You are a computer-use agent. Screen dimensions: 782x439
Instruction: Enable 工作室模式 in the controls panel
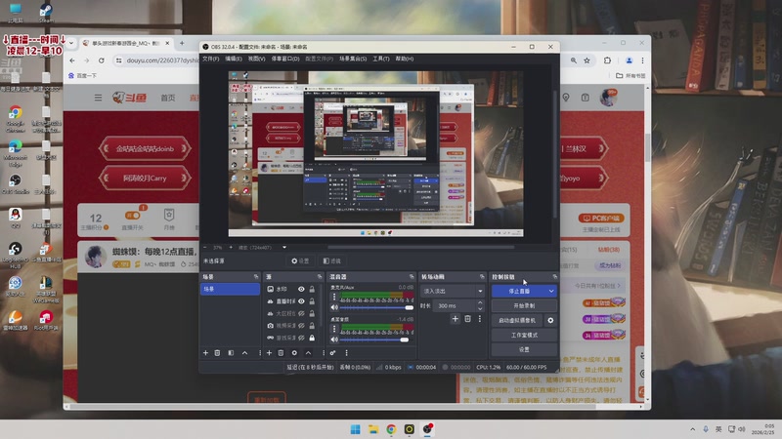point(524,335)
